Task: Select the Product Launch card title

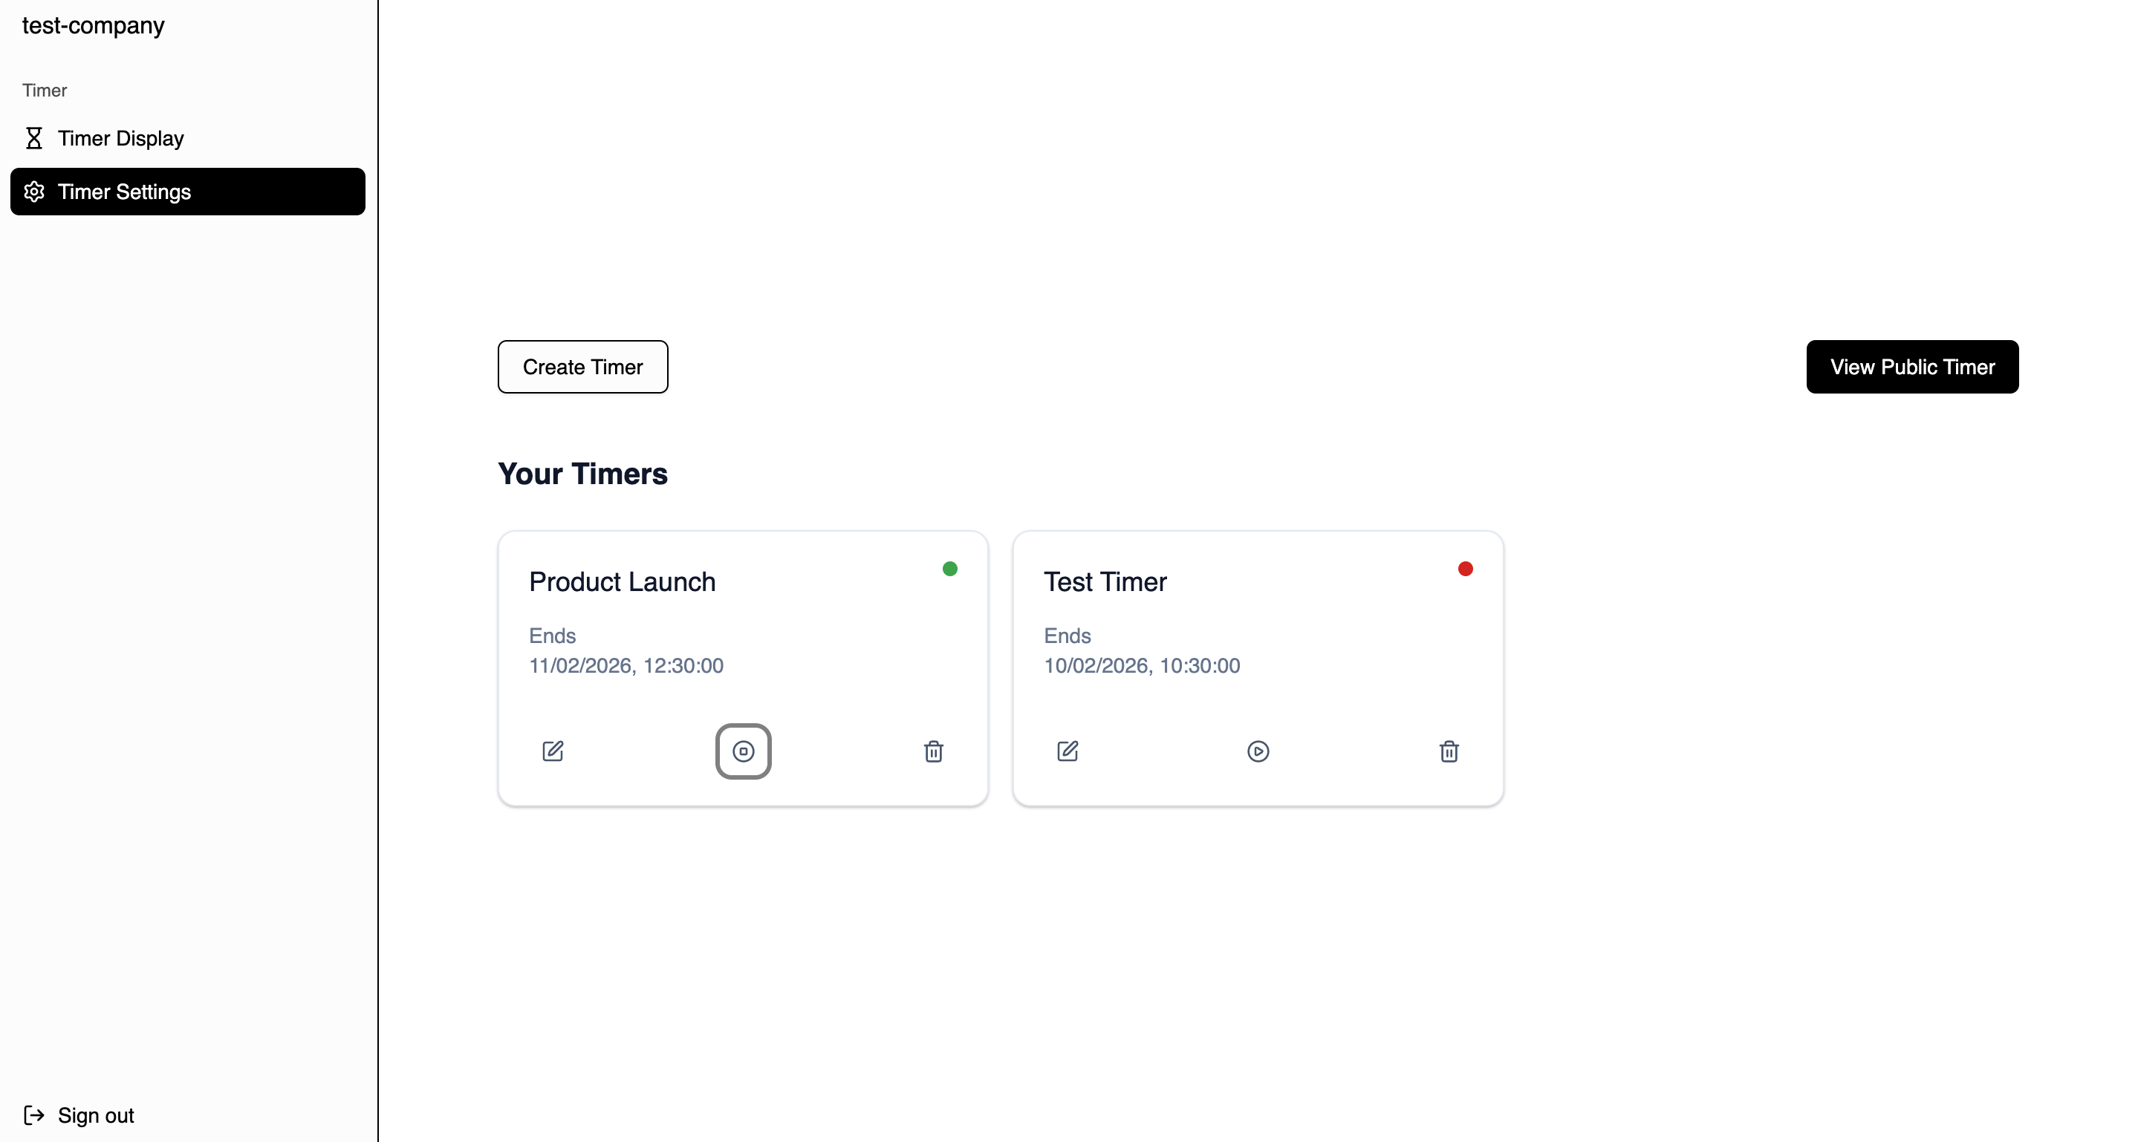Action: [x=622, y=581]
